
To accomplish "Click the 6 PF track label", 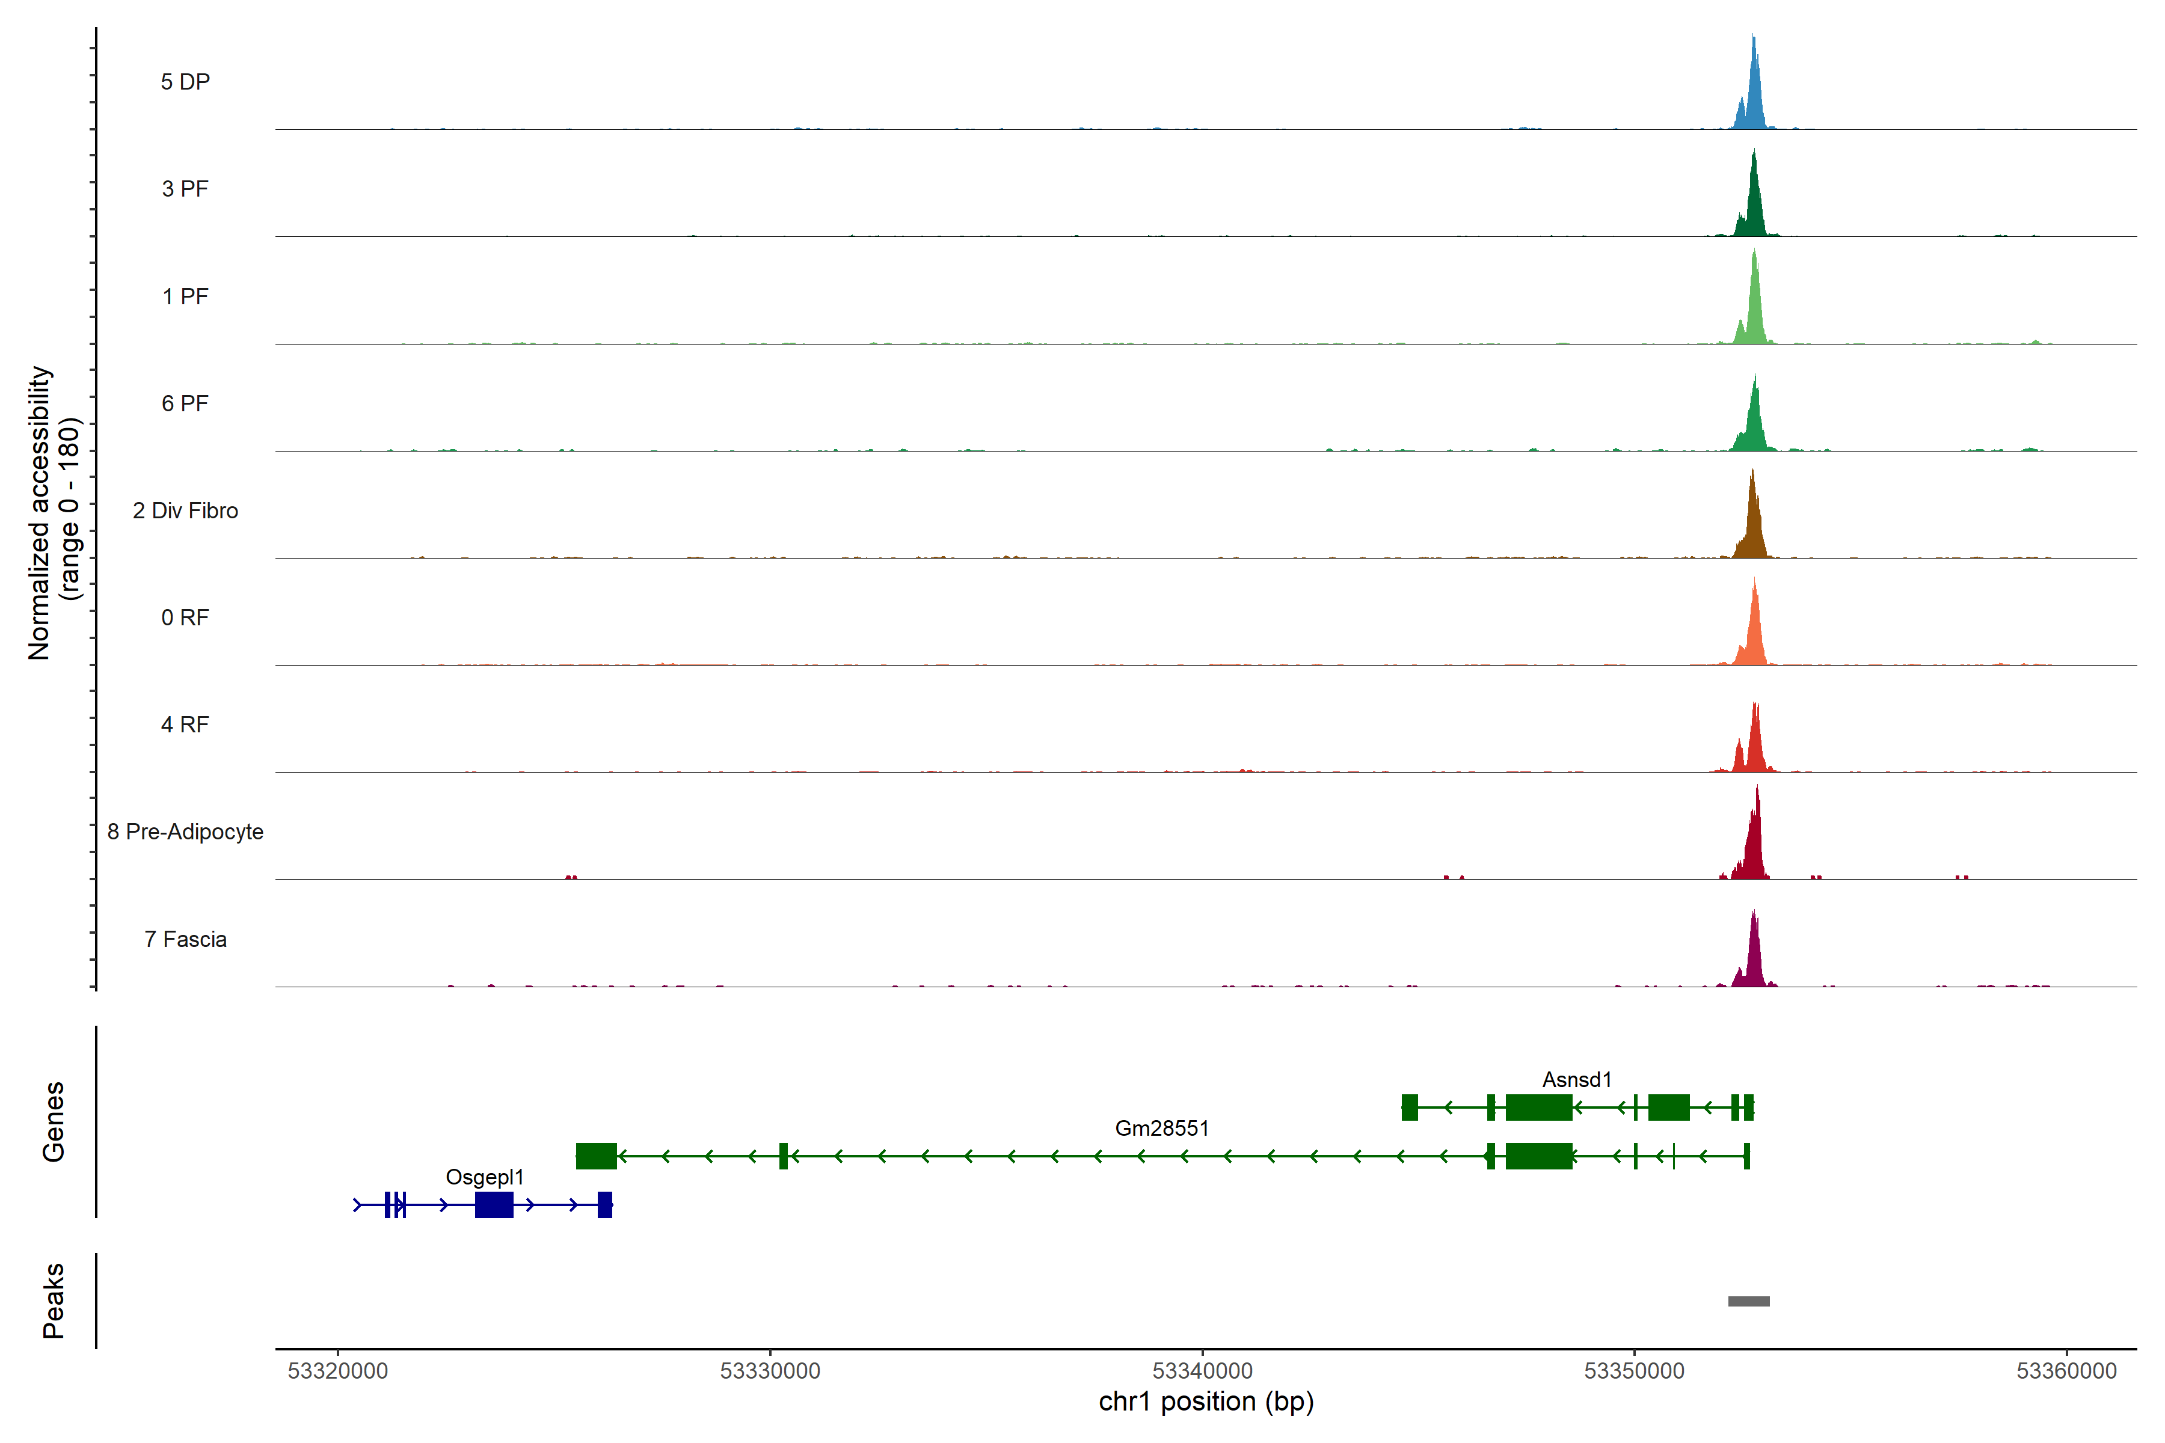I will tap(185, 404).
